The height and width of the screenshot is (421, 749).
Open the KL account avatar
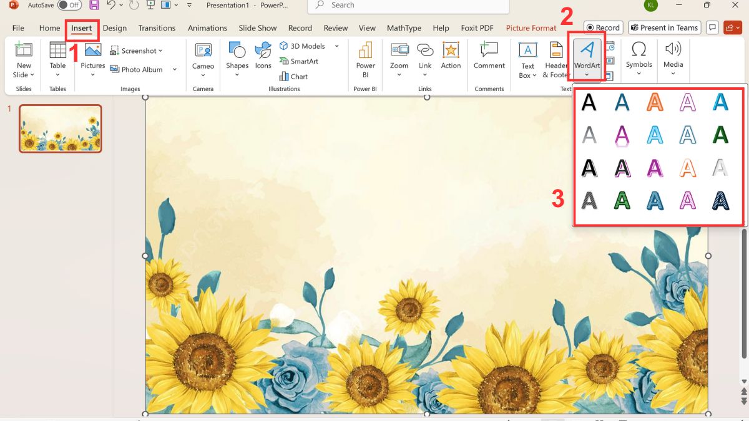click(x=651, y=5)
